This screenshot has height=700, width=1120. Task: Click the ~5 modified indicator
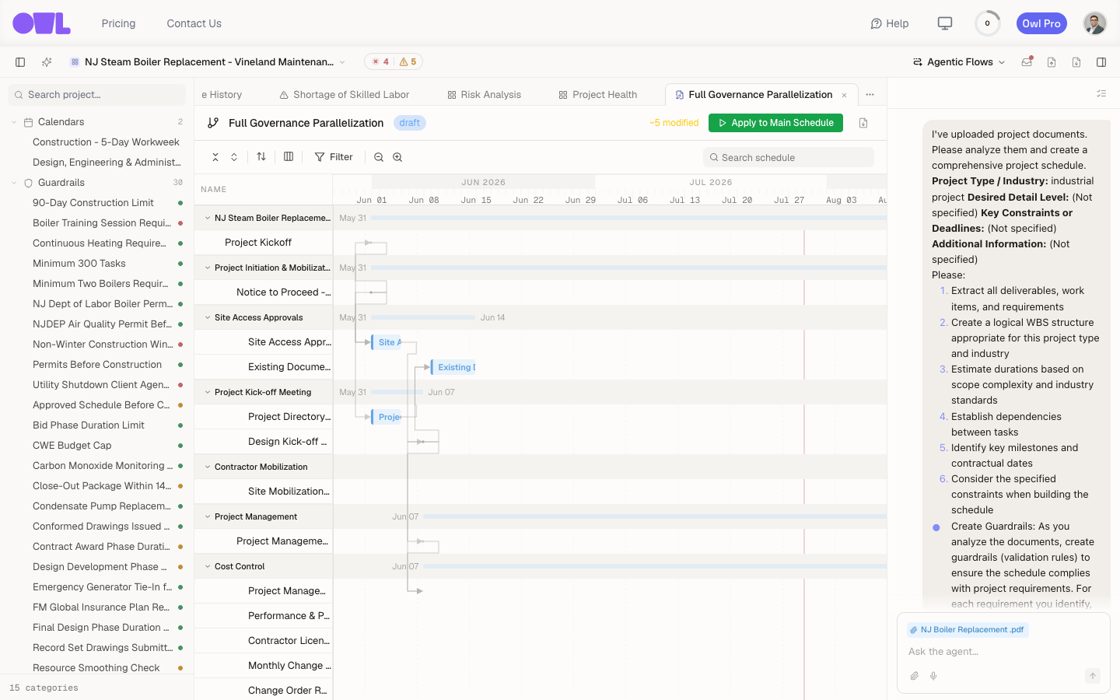click(674, 123)
